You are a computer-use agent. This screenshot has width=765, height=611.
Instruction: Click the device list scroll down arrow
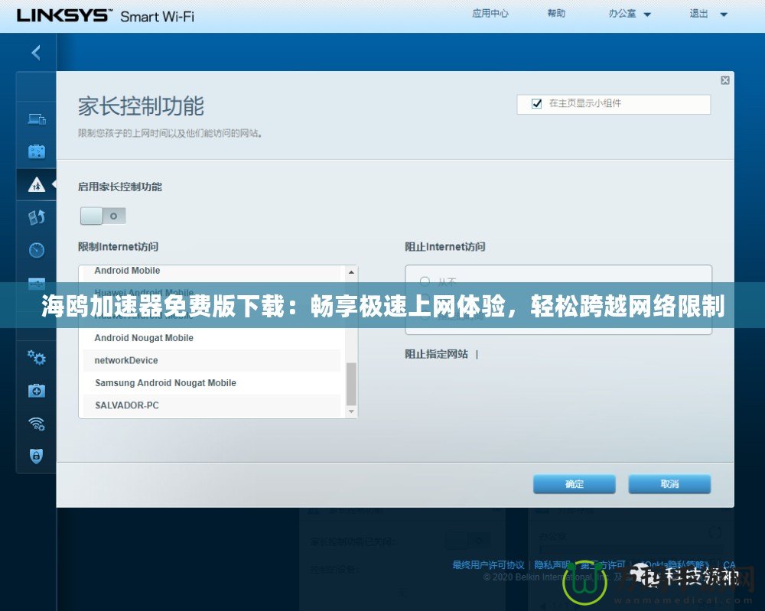[x=351, y=412]
